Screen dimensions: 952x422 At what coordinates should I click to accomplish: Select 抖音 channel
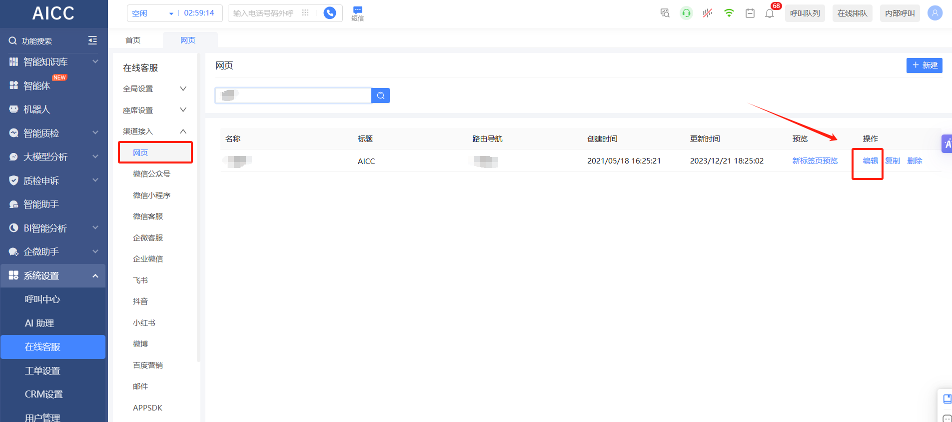tap(140, 301)
